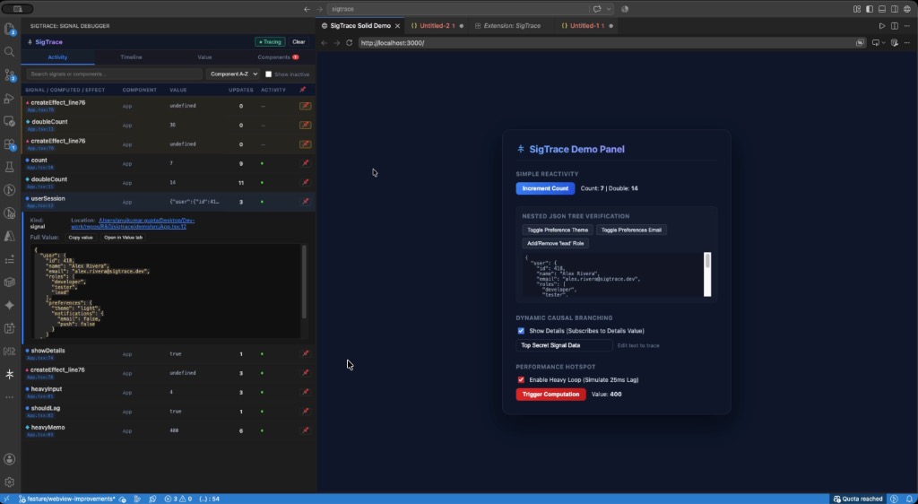Collapse the expanded userSession row
Image resolution: width=918 pixels, height=504 pixels.
[x=169, y=202]
